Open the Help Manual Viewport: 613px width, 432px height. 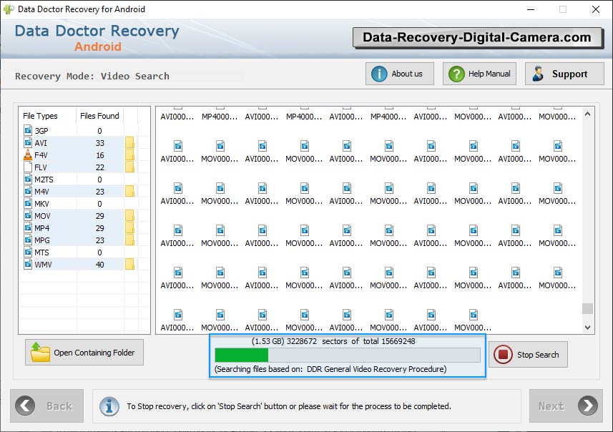[479, 74]
